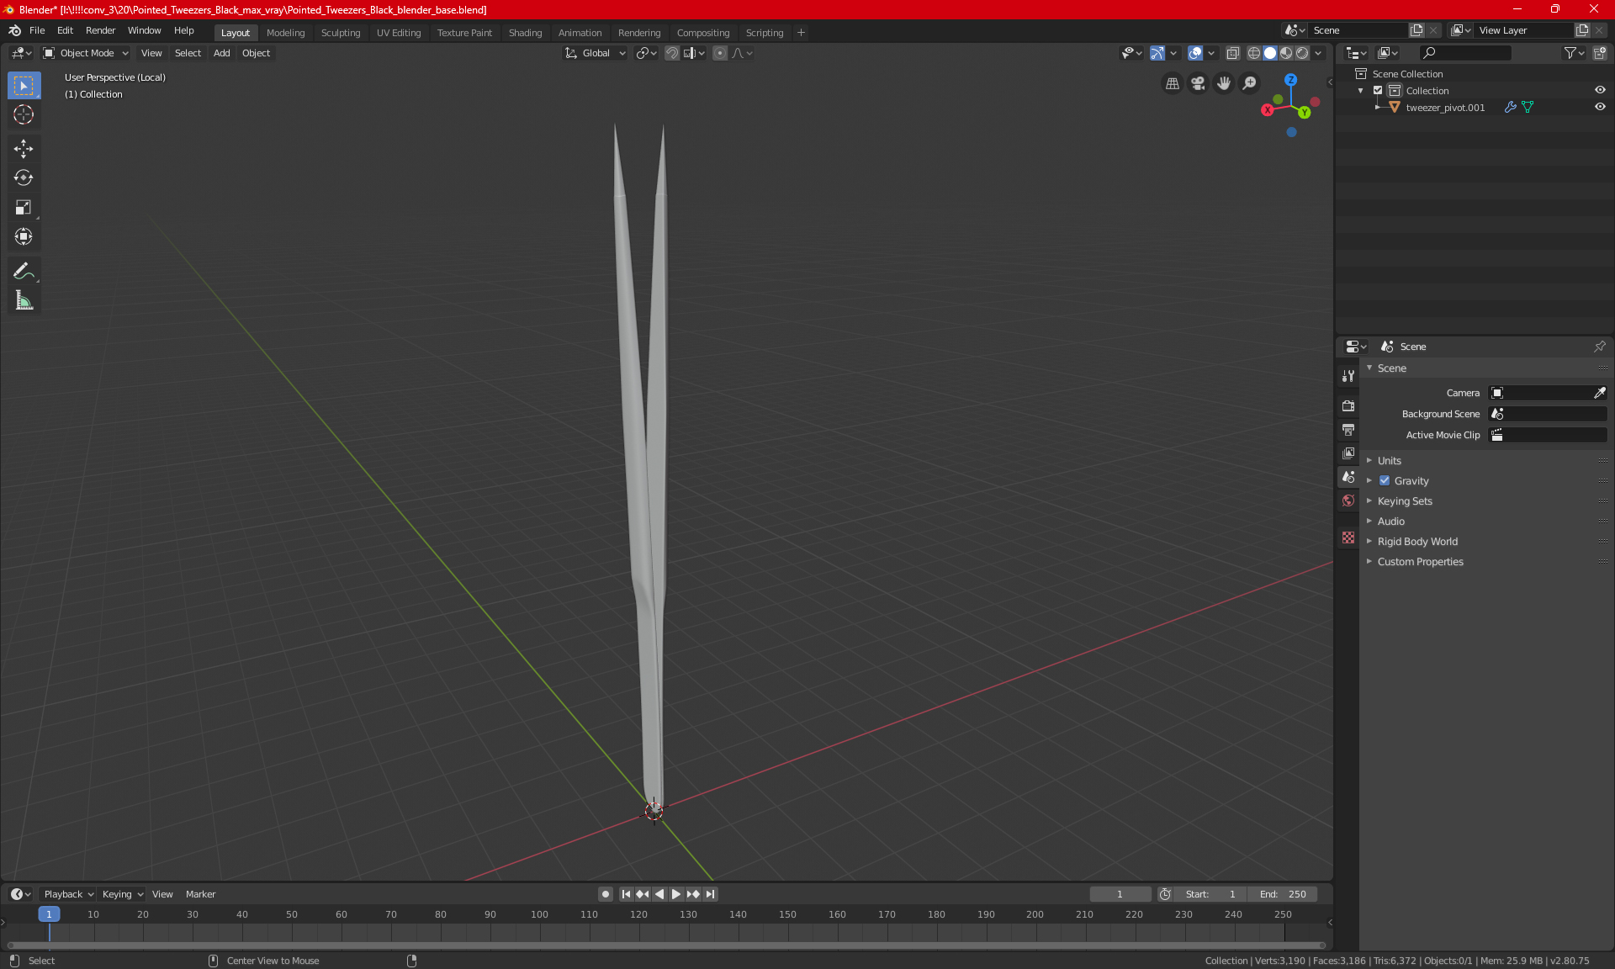Open the Object Mode dropdown
The width and height of the screenshot is (1615, 969).
coord(86,53)
